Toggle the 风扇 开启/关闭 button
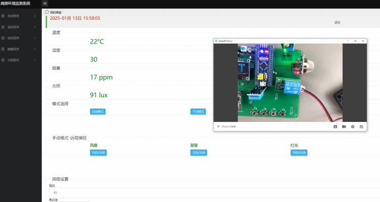The width and height of the screenshot is (380, 202). click(98, 152)
